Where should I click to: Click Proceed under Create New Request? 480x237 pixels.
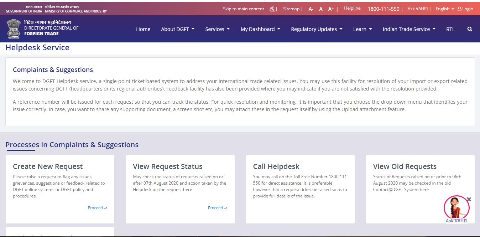(97, 208)
